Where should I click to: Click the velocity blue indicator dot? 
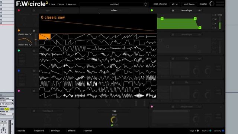pyautogui.click(x=223, y=131)
